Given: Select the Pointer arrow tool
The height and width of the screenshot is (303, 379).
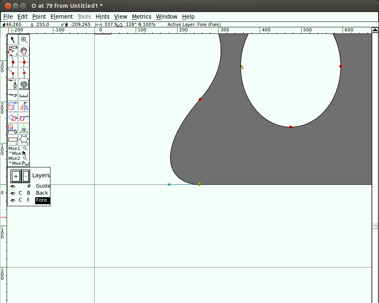Looking at the screenshot, I should [x=13, y=40].
